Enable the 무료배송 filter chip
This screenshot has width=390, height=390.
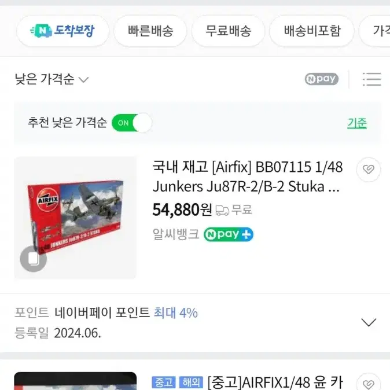228,31
